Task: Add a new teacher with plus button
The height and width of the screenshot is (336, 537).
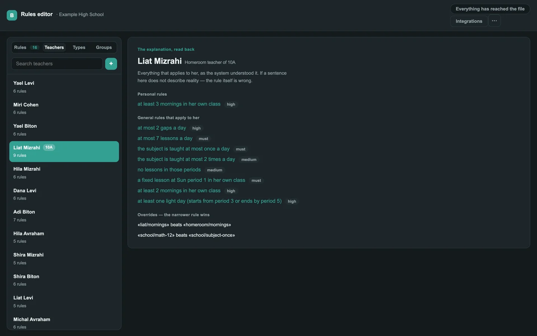Action: pyautogui.click(x=111, y=64)
